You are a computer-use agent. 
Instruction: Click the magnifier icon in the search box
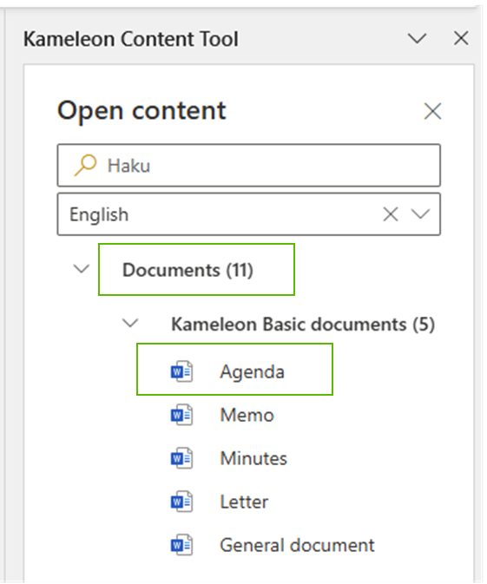point(85,165)
